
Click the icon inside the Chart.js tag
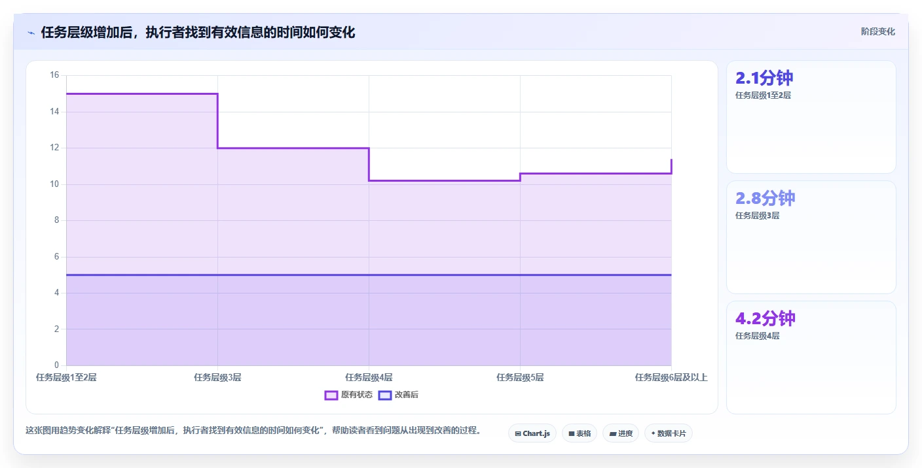pos(517,433)
